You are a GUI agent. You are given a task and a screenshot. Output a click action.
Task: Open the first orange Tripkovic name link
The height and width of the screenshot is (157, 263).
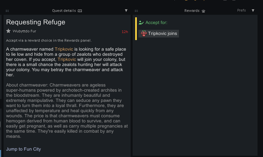(64, 49)
